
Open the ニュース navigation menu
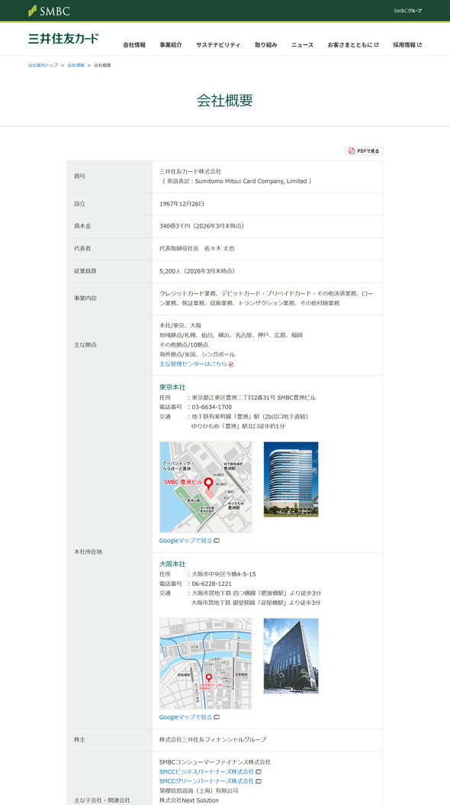(302, 44)
